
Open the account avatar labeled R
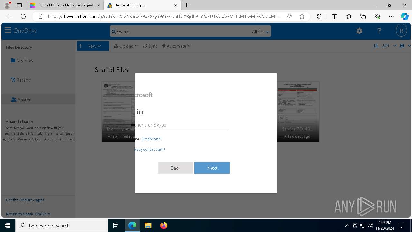[x=401, y=31]
